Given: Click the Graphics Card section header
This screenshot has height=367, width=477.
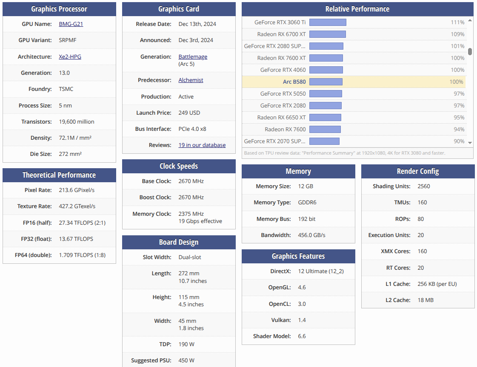Looking at the screenshot, I should pyautogui.click(x=179, y=9).
